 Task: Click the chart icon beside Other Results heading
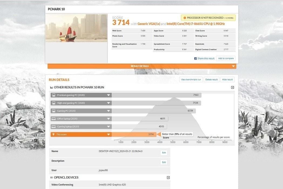coord(51,87)
